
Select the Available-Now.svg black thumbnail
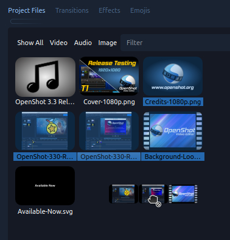[45, 186]
